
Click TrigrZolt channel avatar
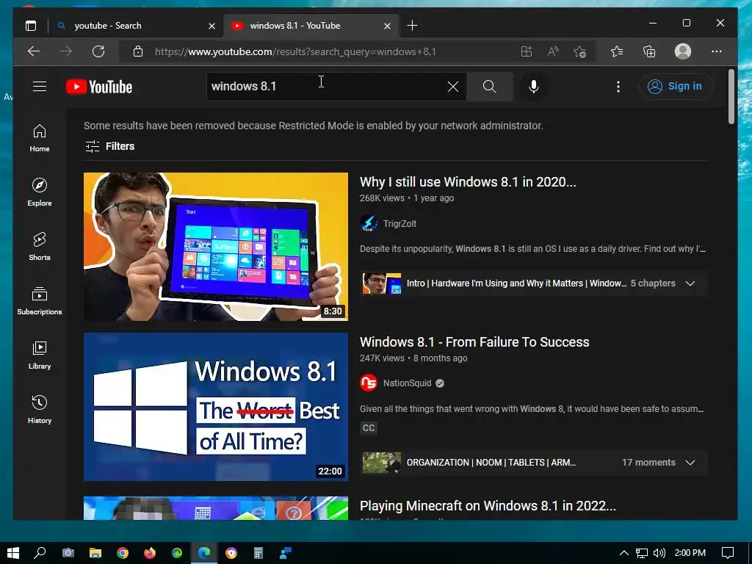coord(369,223)
